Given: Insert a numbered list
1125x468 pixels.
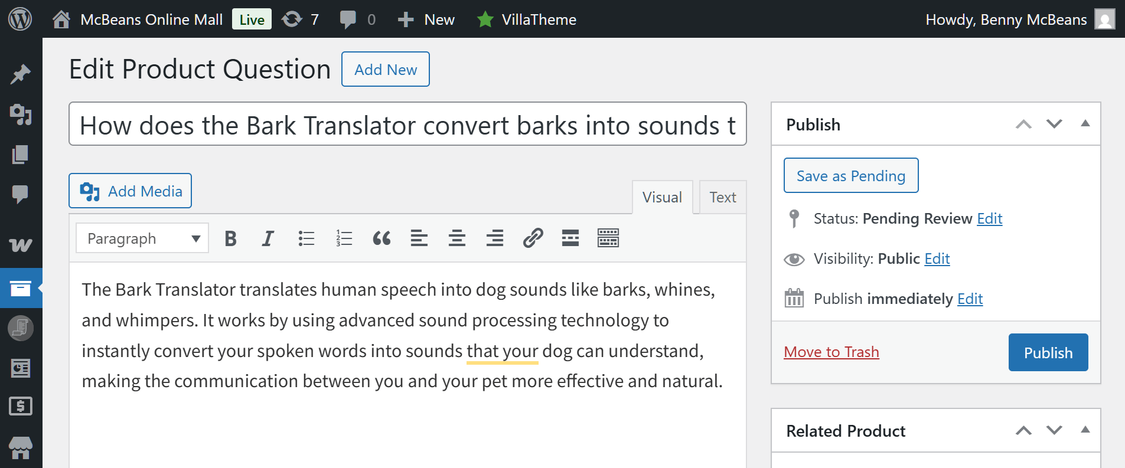Looking at the screenshot, I should [344, 238].
